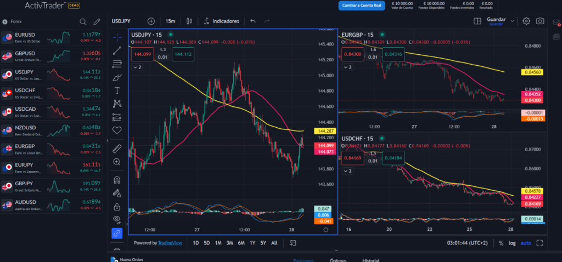The width and height of the screenshot is (562, 262).
Task: Expand the Guardar dropdown arrow
Action: point(512,21)
